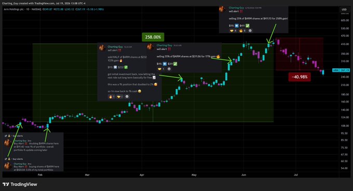The height and width of the screenshot is (191, 353).
Task: Open the USD currency selector
Action: (344, 9)
